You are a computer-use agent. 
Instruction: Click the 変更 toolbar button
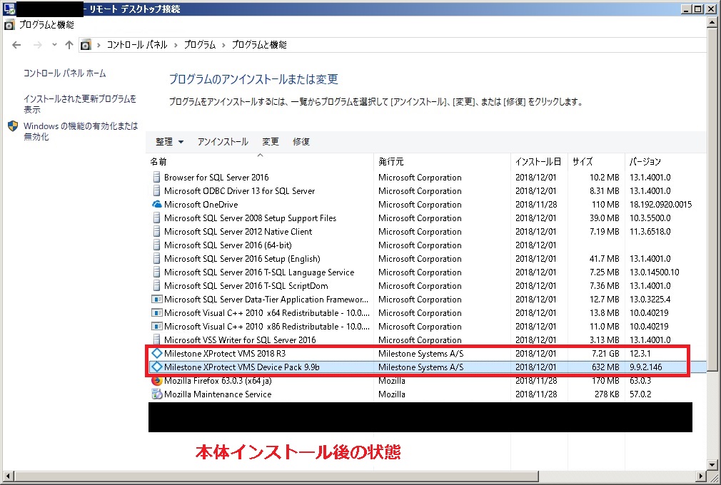click(271, 142)
